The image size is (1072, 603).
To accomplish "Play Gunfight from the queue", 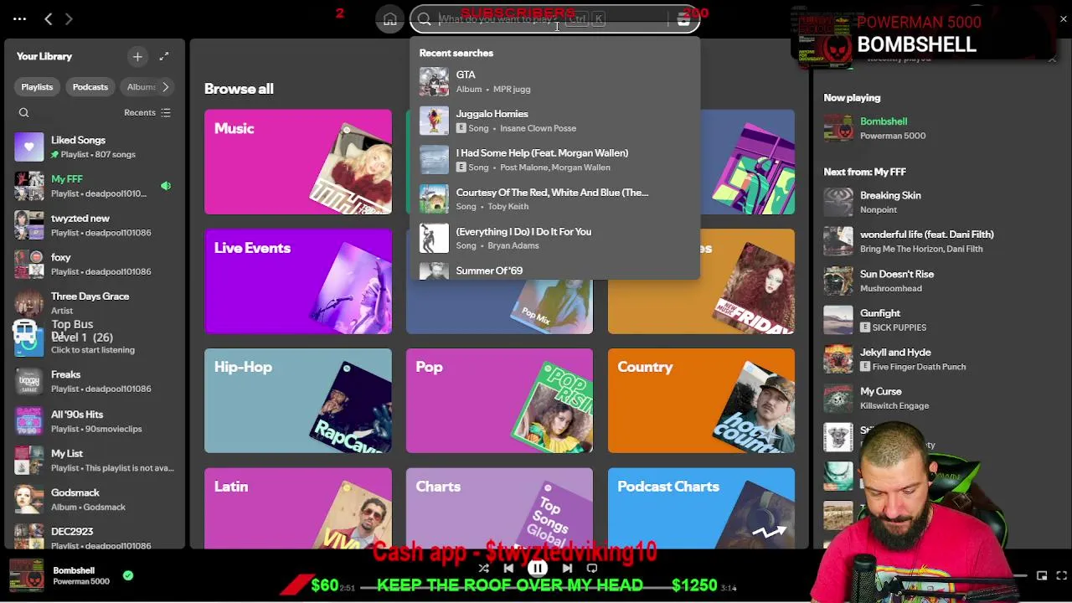I will (x=938, y=320).
